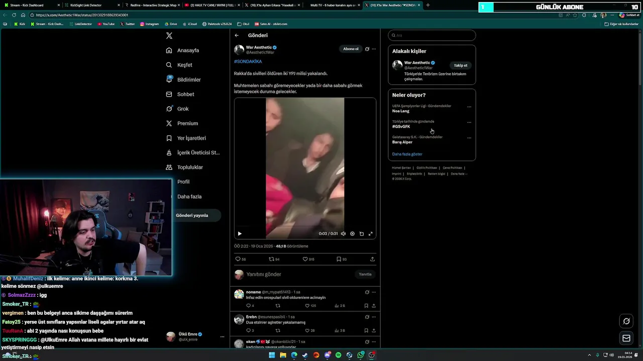Open more options for #GSvGFK trend
The width and height of the screenshot is (643, 361).
469,122
